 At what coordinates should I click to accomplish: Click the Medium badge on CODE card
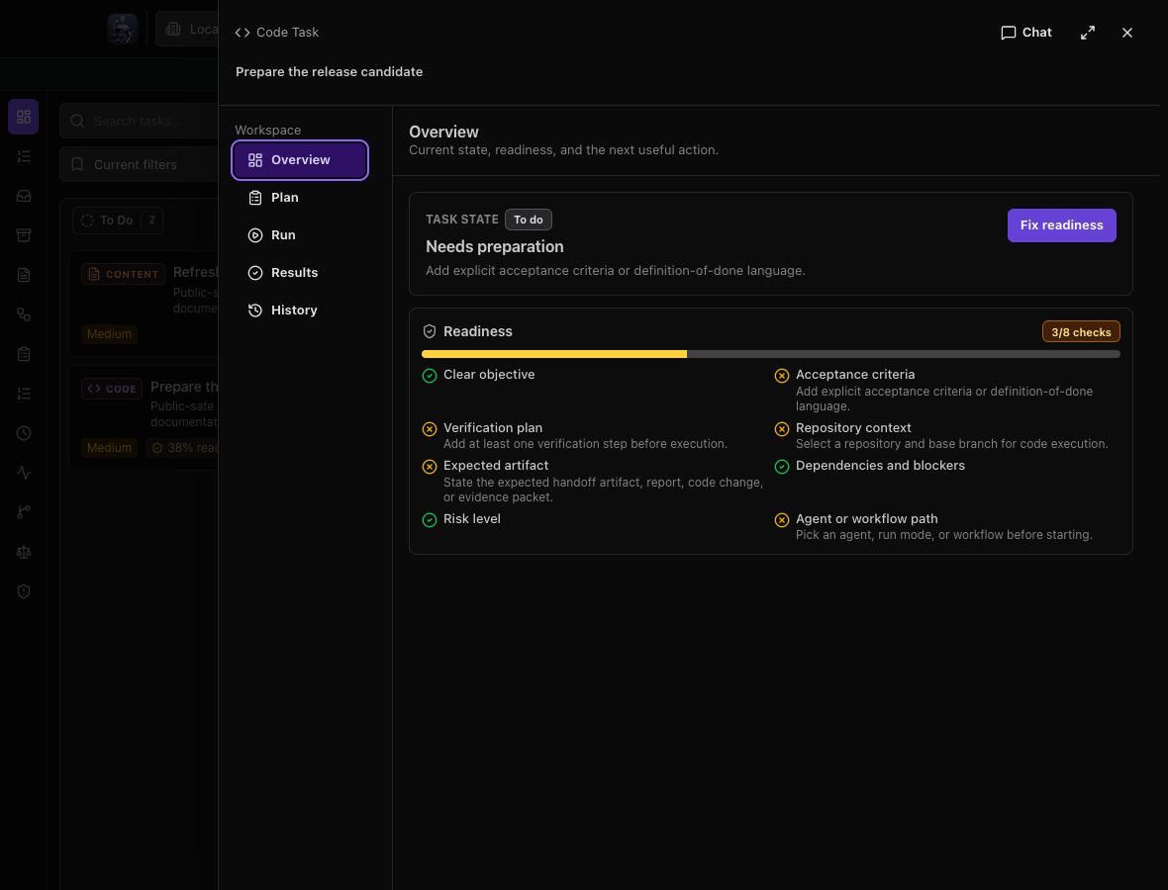click(110, 448)
